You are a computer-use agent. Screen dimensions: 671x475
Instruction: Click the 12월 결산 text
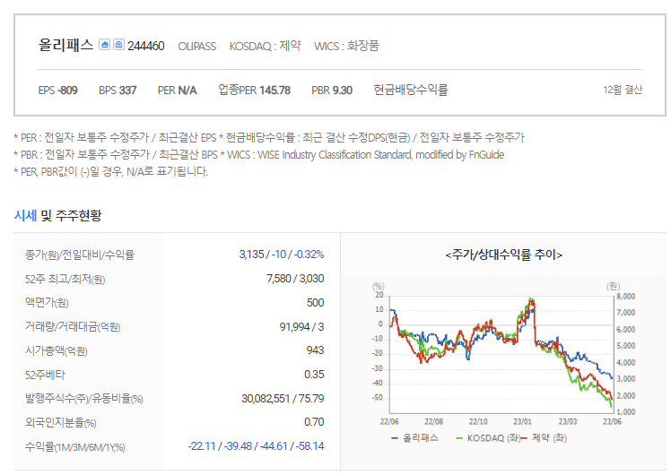tap(623, 90)
